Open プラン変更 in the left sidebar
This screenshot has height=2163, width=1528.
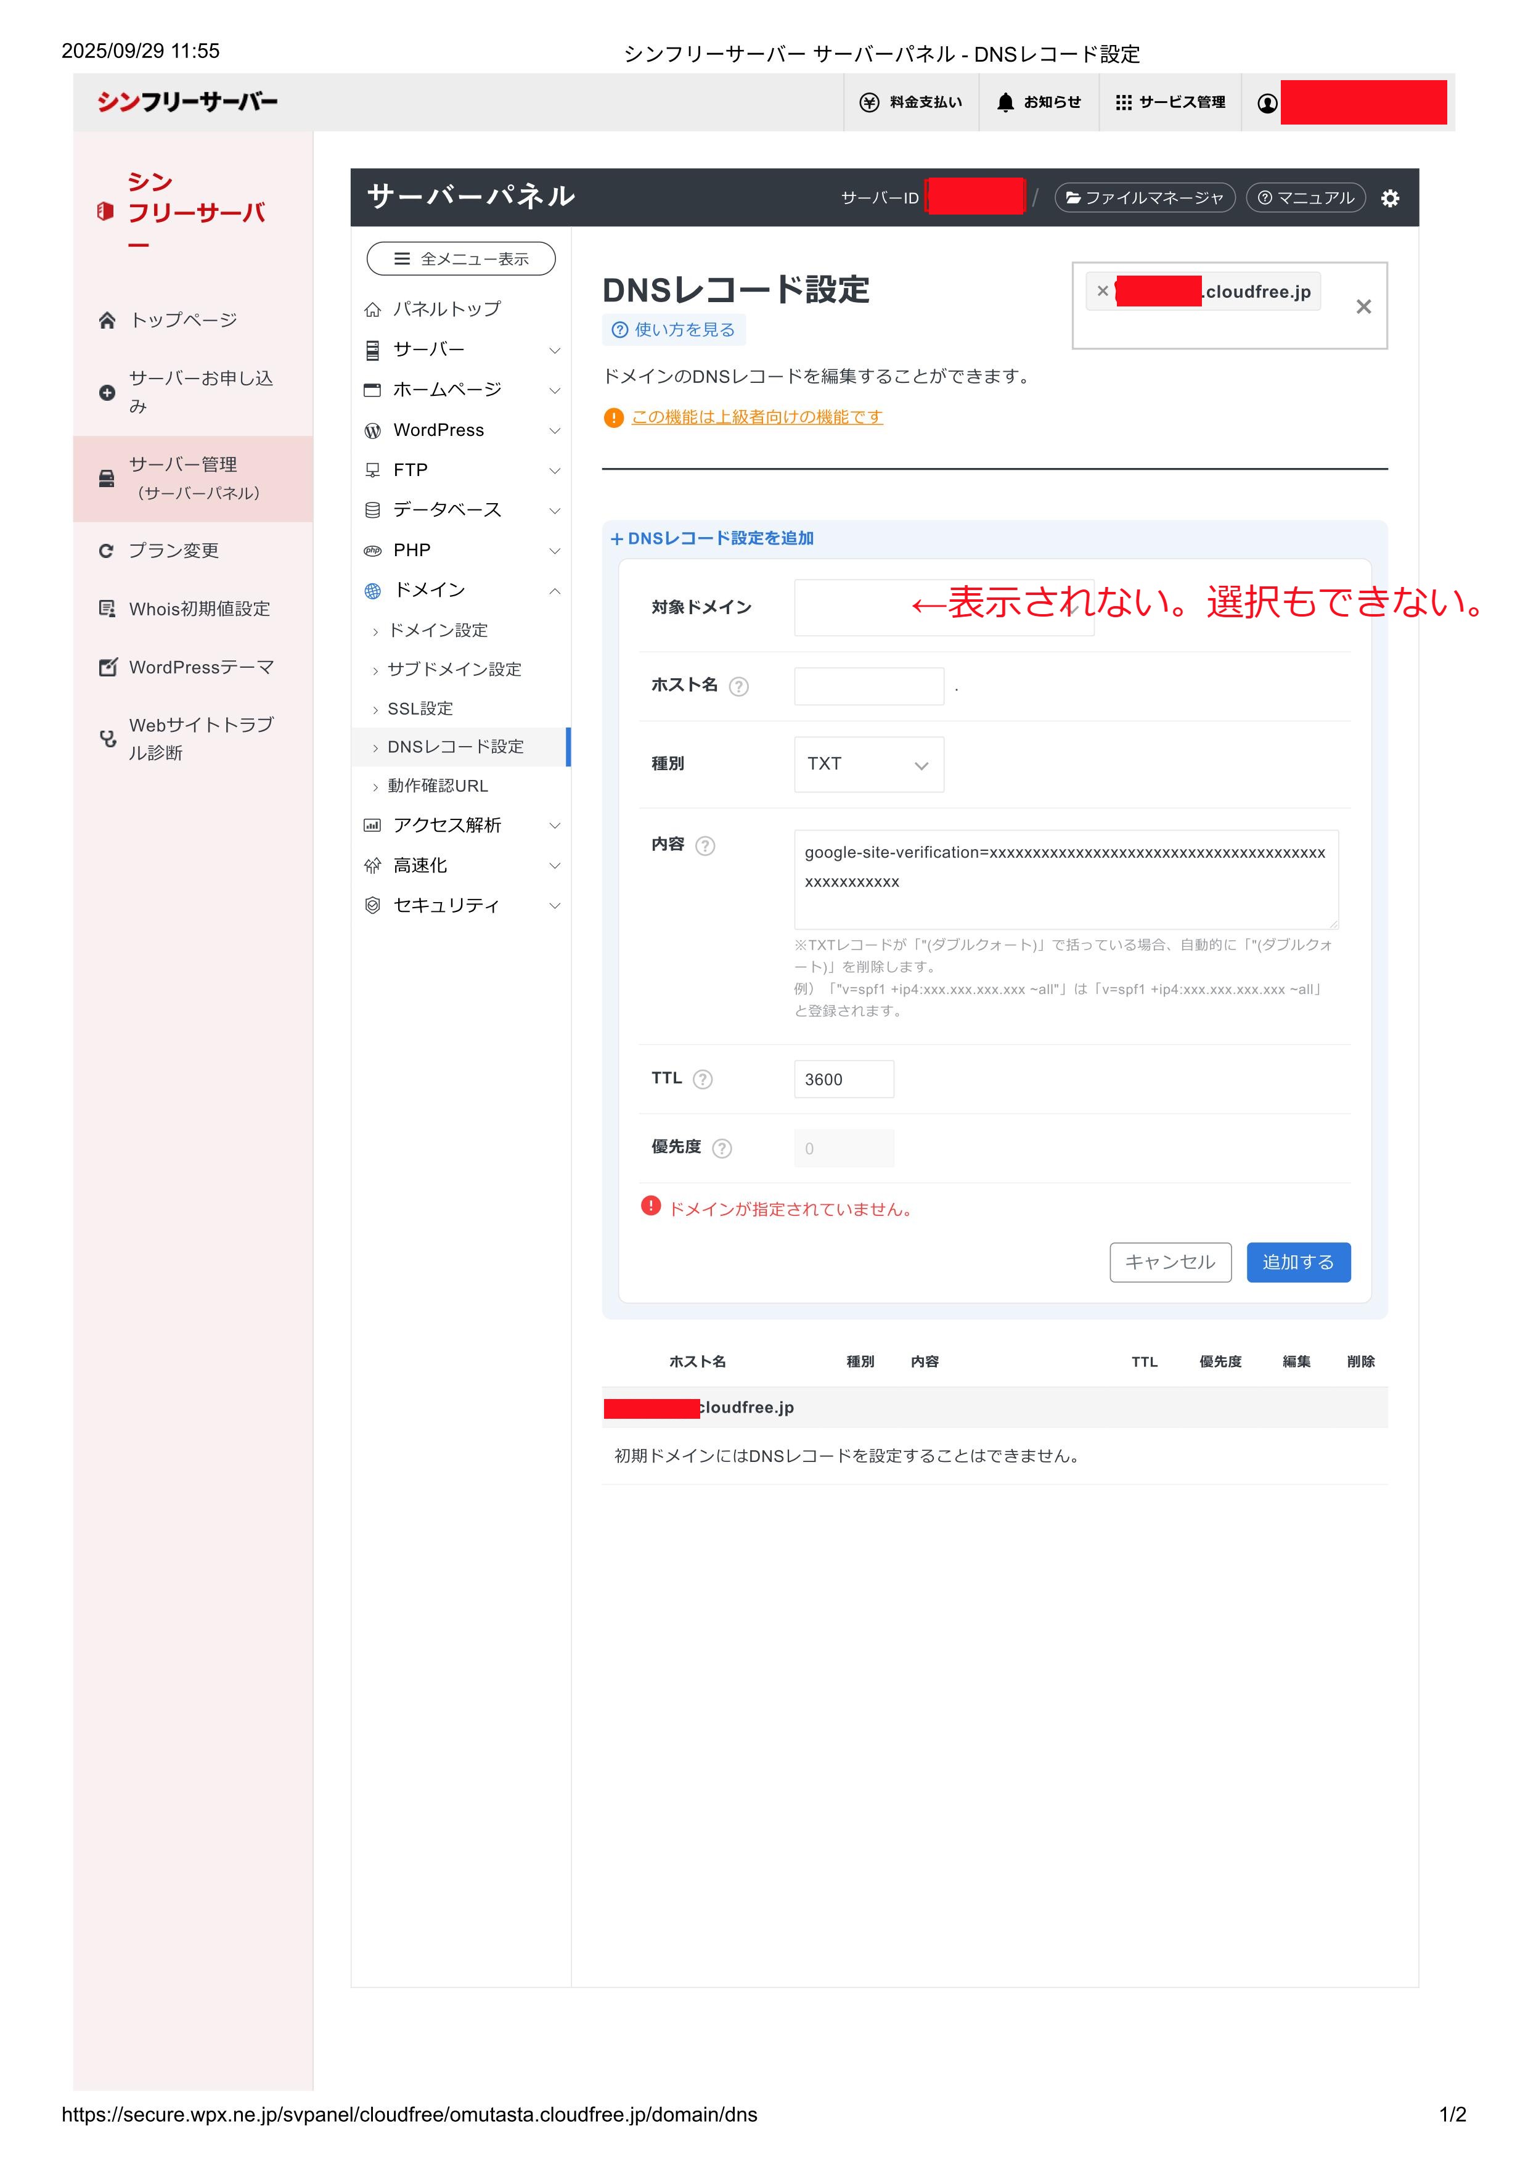(174, 550)
